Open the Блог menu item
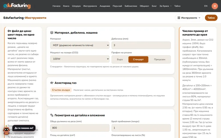The width and height of the screenshot is (221, 138). tap(154, 6)
